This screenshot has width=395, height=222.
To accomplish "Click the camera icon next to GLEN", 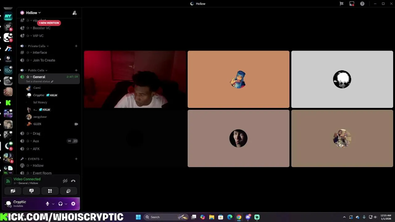I will click(76, 124).
